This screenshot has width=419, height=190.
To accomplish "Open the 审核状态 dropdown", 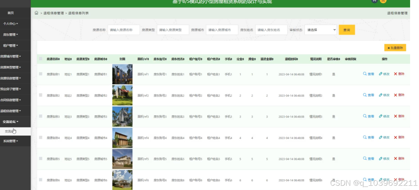I will coord(321,30).
